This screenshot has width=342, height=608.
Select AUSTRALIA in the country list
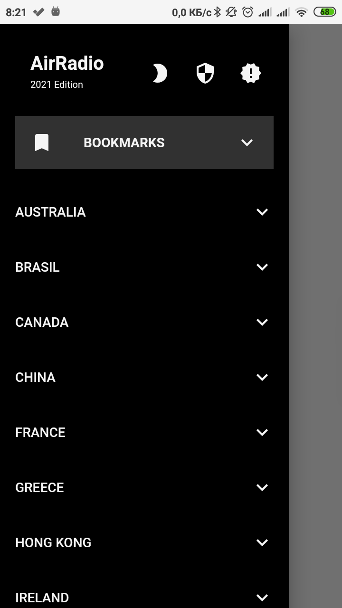50,212
